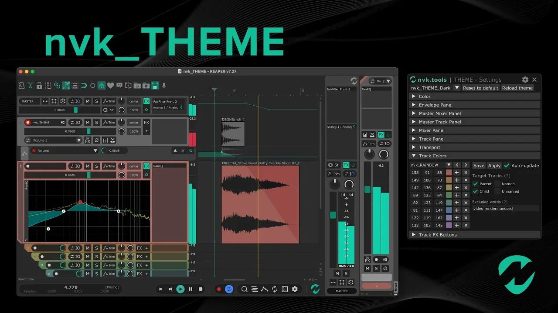Open nvk THEME settings gear icon

coord(525,80)
